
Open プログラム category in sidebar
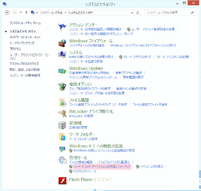[x=15, y=49]
